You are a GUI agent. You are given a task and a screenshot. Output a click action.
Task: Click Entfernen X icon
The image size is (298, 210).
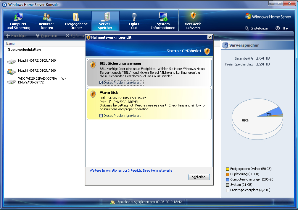coord(67,36)
